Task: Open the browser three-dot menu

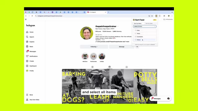Action: click(x=172, y=16)
